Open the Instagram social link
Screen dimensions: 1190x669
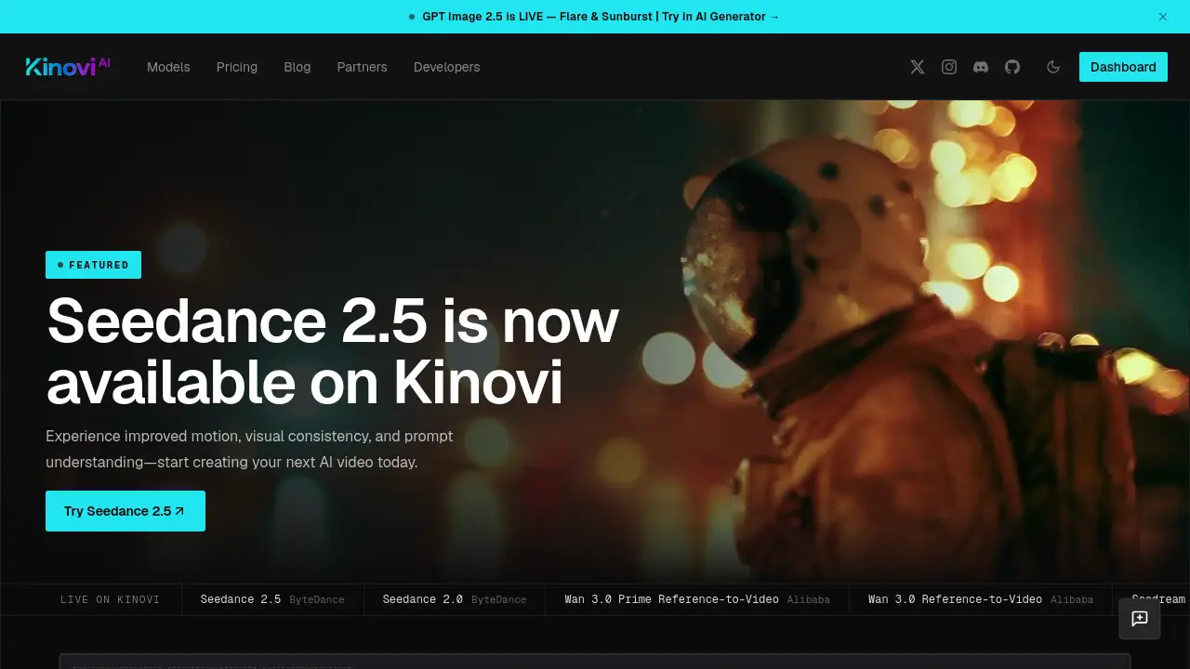pos(949,67)
